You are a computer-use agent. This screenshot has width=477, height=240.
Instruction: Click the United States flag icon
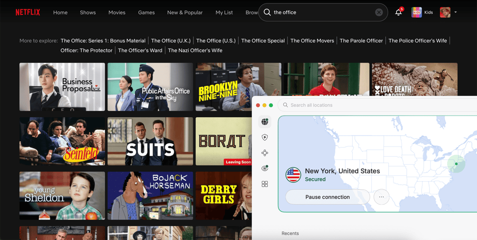(293, 175)
